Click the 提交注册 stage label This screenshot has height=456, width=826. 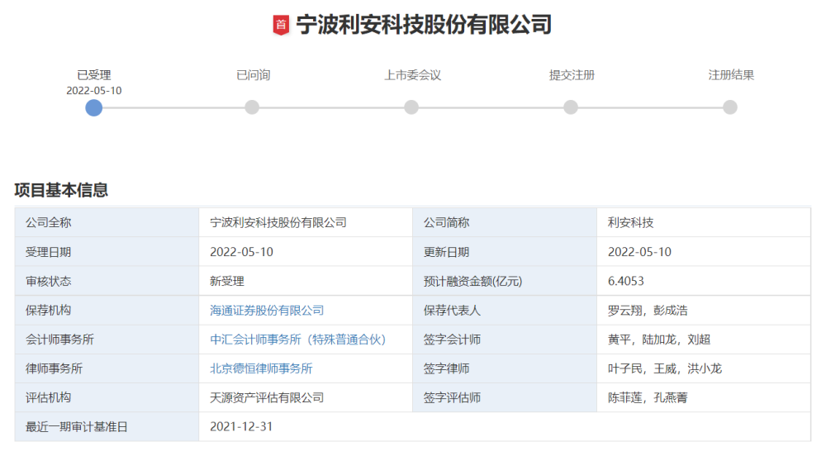point(572,75)
